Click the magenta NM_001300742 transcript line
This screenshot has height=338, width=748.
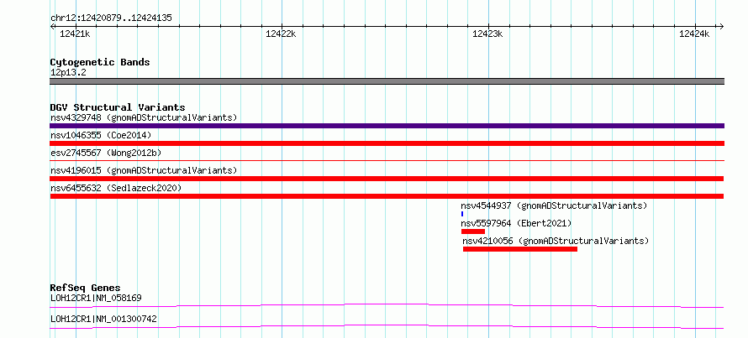387,326
